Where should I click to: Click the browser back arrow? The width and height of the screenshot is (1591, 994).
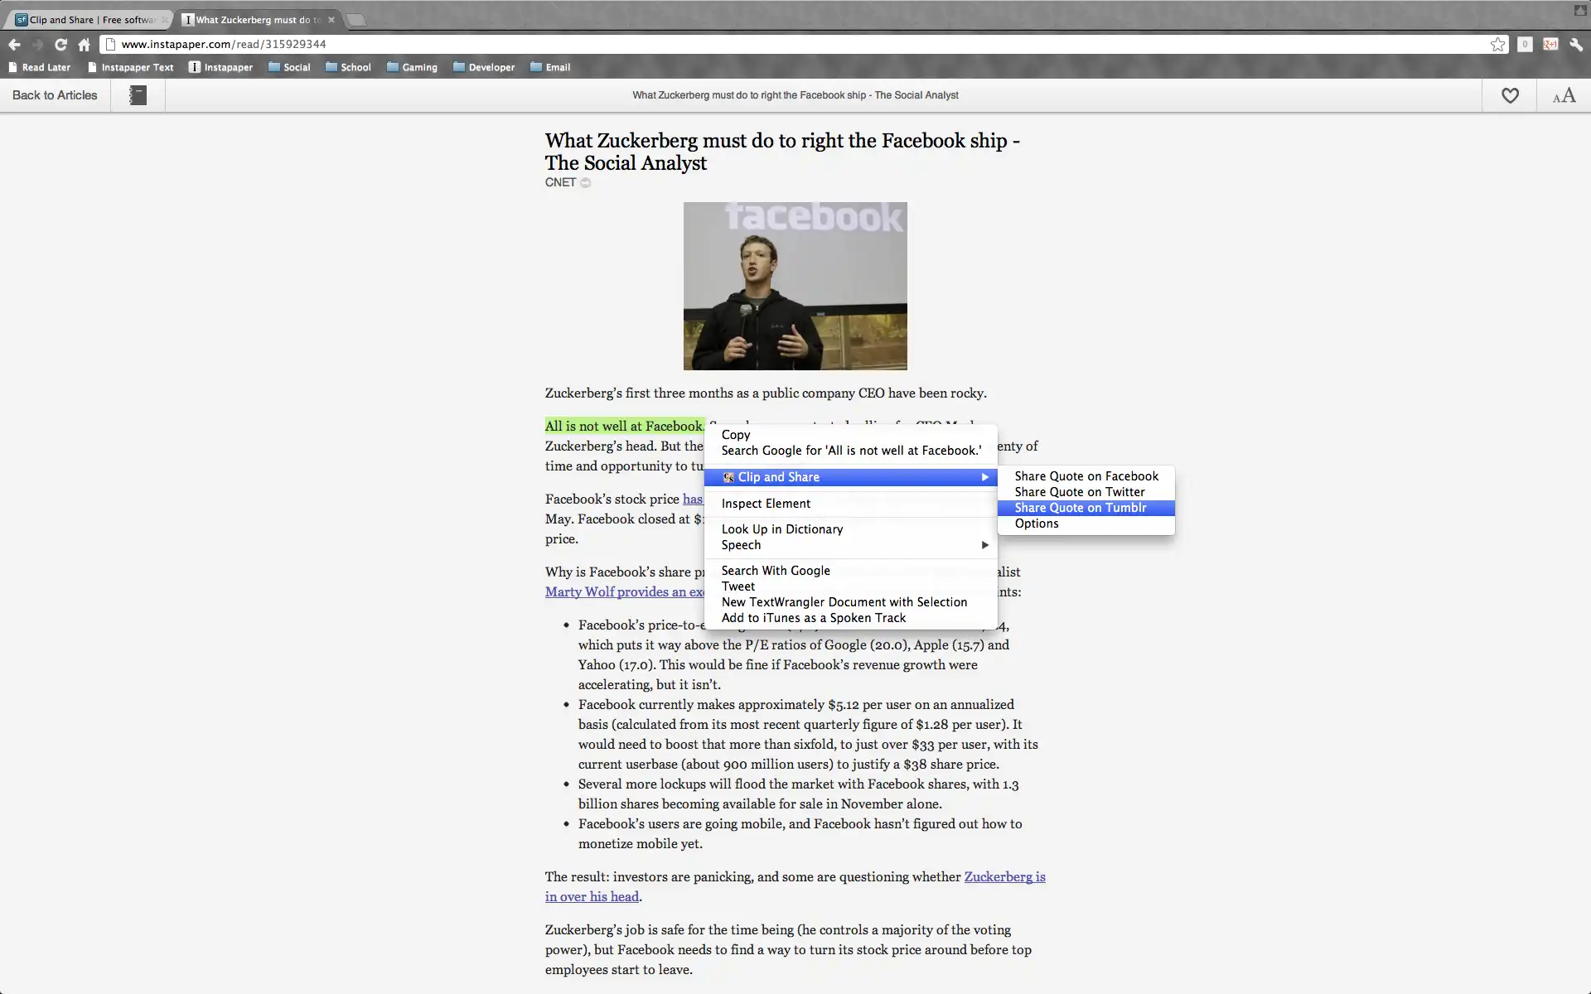(x=14, y=45)
